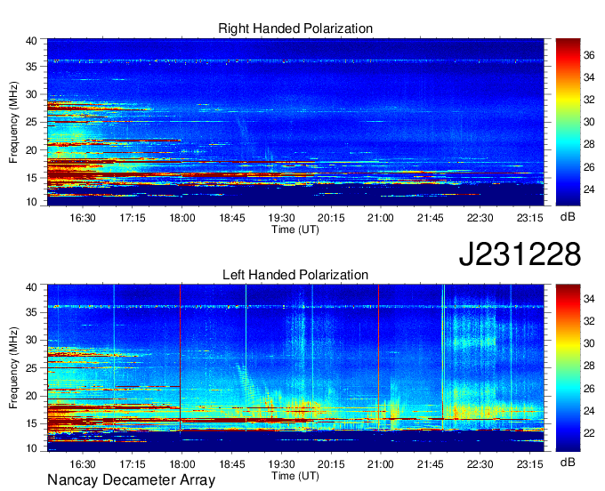Click the 23:15 time tick on bottom plot
This screenshot has height=491, width=605.
[x=529, y=464]
